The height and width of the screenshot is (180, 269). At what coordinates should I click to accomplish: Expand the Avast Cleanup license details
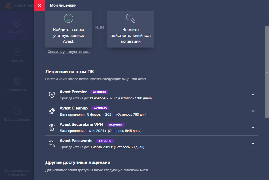point(253,111)
